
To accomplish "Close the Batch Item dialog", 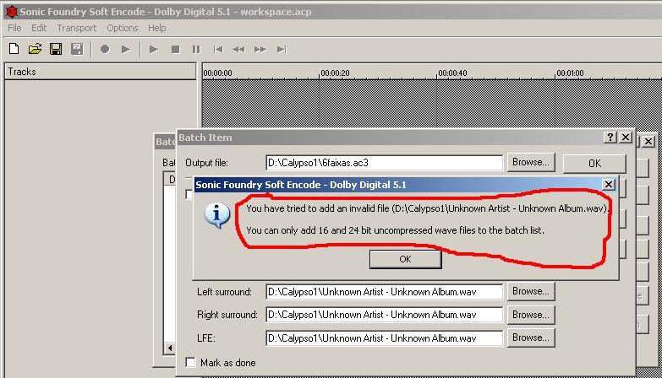I will click(x=626, y=137).
